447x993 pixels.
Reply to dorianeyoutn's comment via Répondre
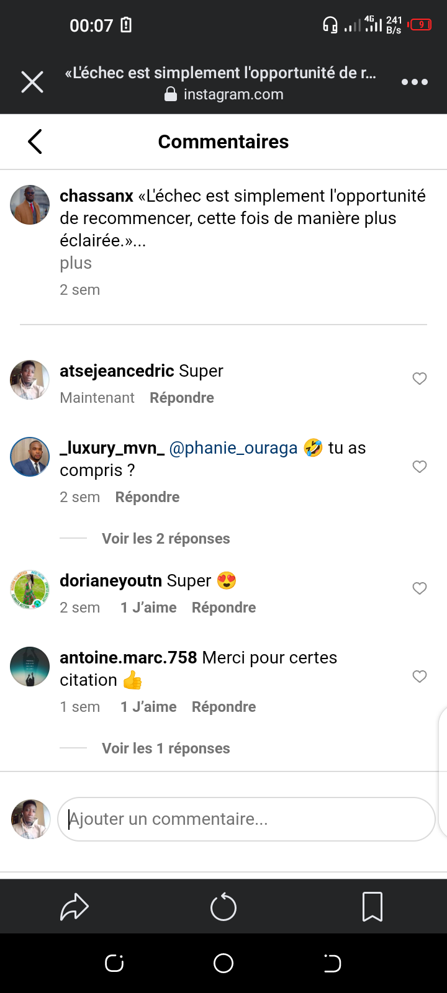[223, 608]
